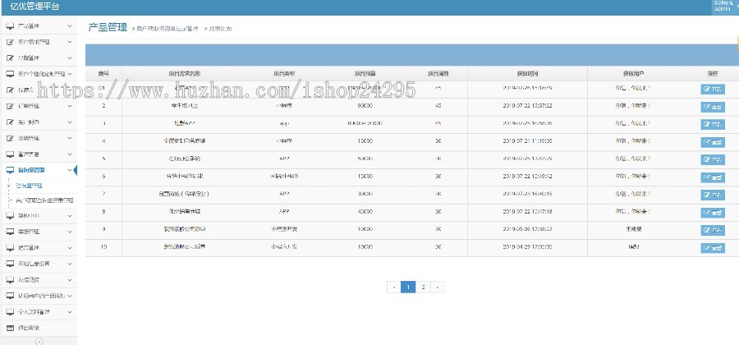Click the timestamp 2019-07-23 16:40:15
This screenshot has height=345, width=739.
coord(527,194)
